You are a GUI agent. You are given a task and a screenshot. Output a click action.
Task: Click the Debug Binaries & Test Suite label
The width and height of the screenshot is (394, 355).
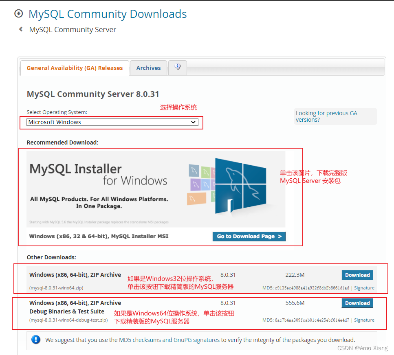pyautogui.click(x=67, y=311)
